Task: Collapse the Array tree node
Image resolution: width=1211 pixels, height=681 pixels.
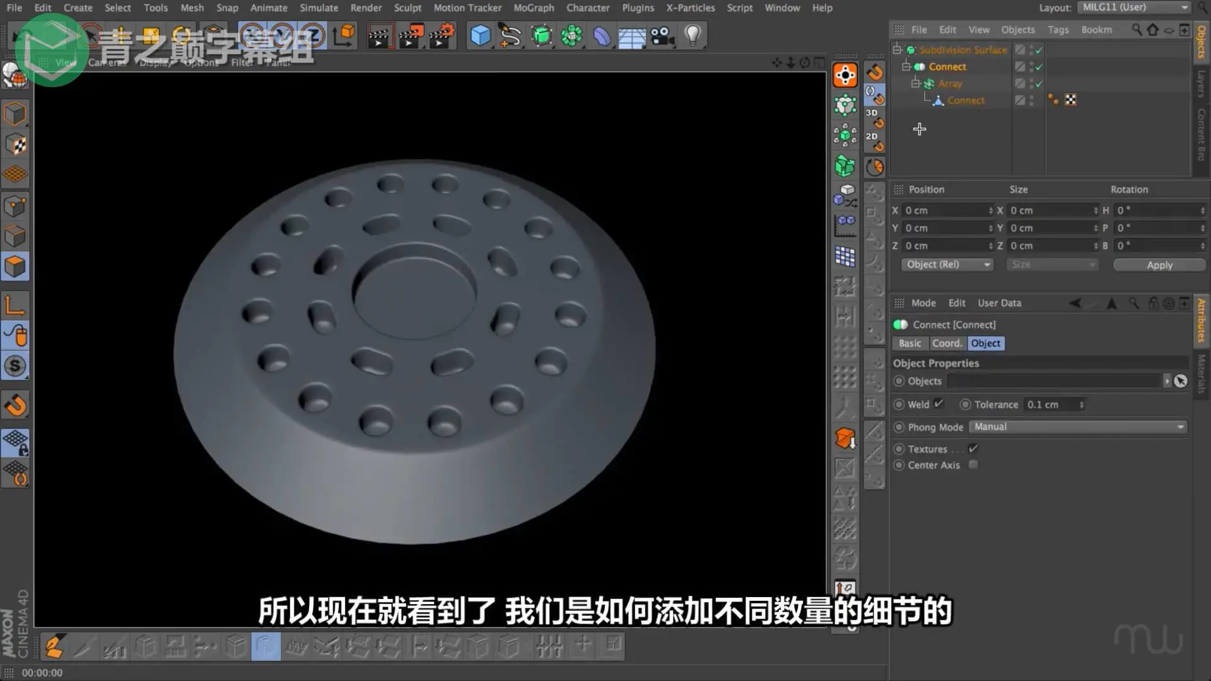Action: point(915,83)
